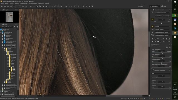178x100 pixels.
Task: Pick the gray balance eyedropper tool
Action: point(167,47)
